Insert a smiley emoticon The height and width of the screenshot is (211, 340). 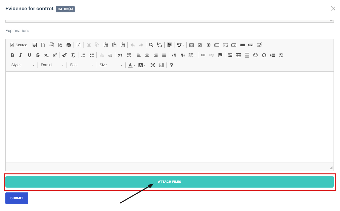pos(255,55)
